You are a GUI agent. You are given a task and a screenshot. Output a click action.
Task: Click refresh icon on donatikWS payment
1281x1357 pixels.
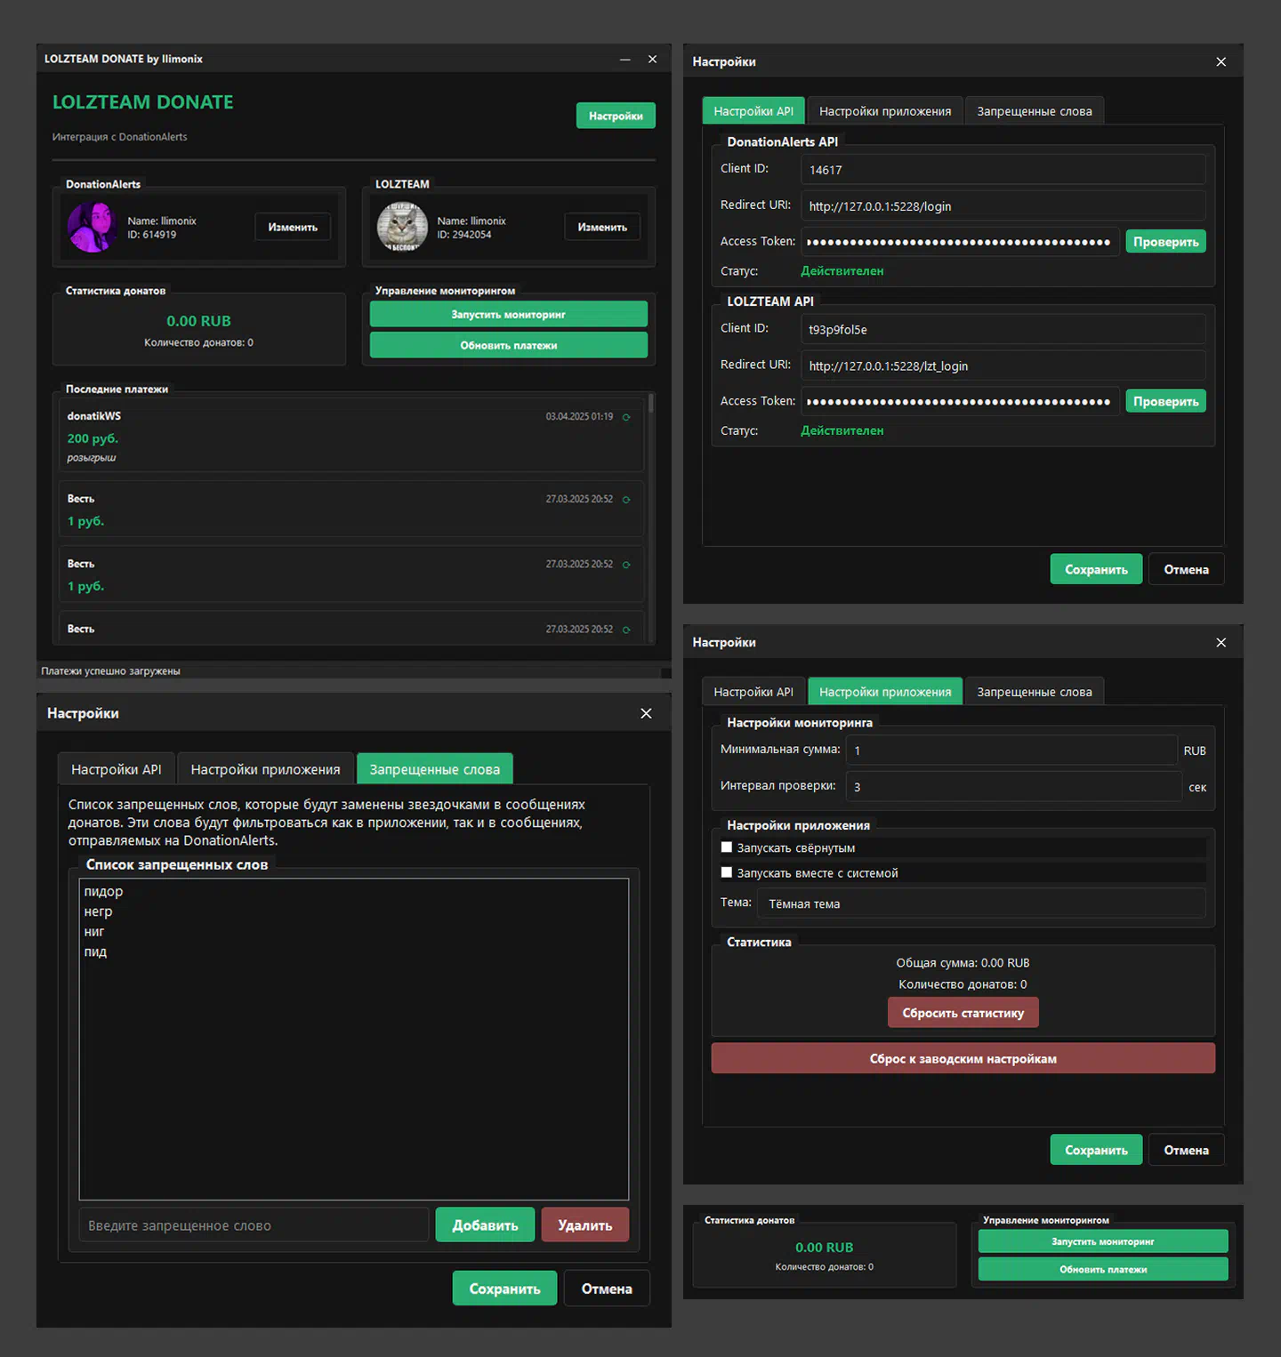[x=626, y=417]
